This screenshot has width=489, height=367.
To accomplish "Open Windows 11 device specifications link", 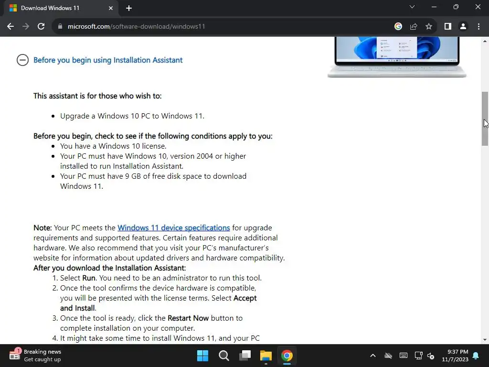I will 174,228.
